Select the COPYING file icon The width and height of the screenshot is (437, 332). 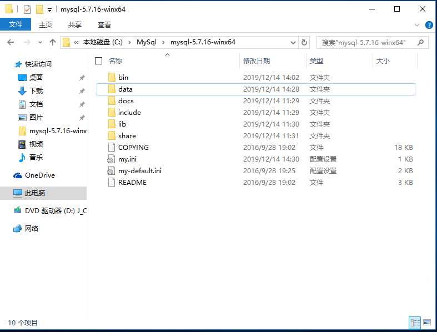(x=112, y=147)
